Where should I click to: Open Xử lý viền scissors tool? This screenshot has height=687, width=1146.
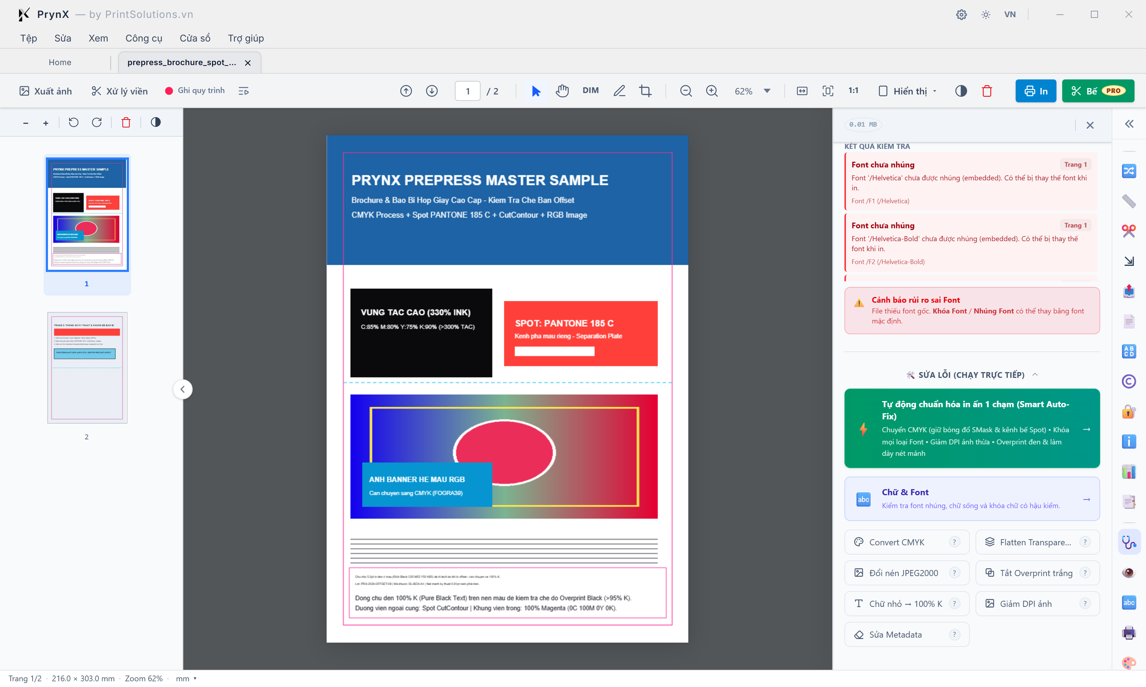click(x=120, y=91)
